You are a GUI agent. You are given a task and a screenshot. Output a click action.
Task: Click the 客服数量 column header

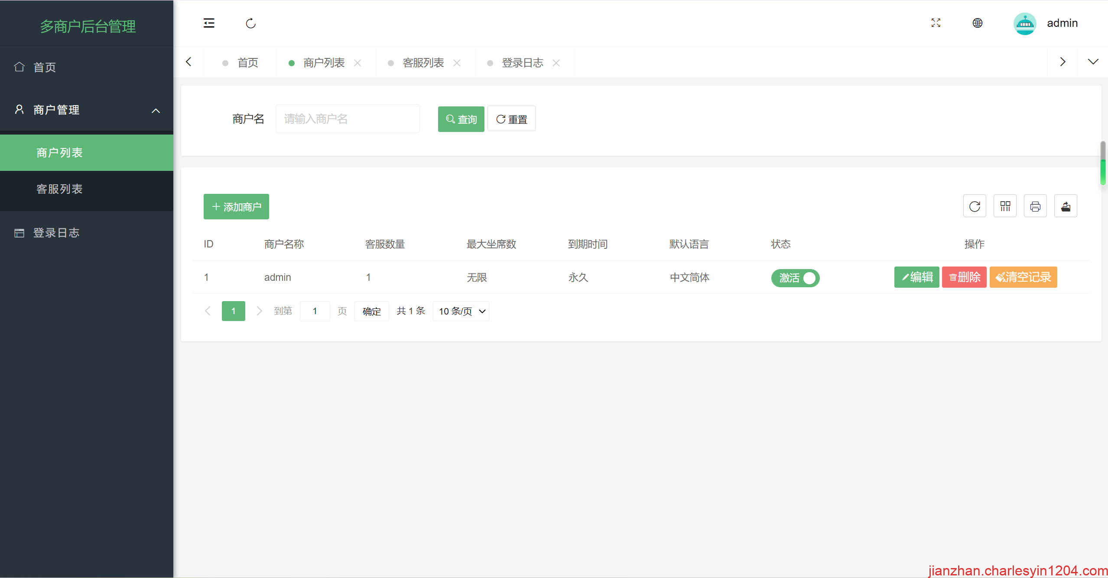point(385,244)
